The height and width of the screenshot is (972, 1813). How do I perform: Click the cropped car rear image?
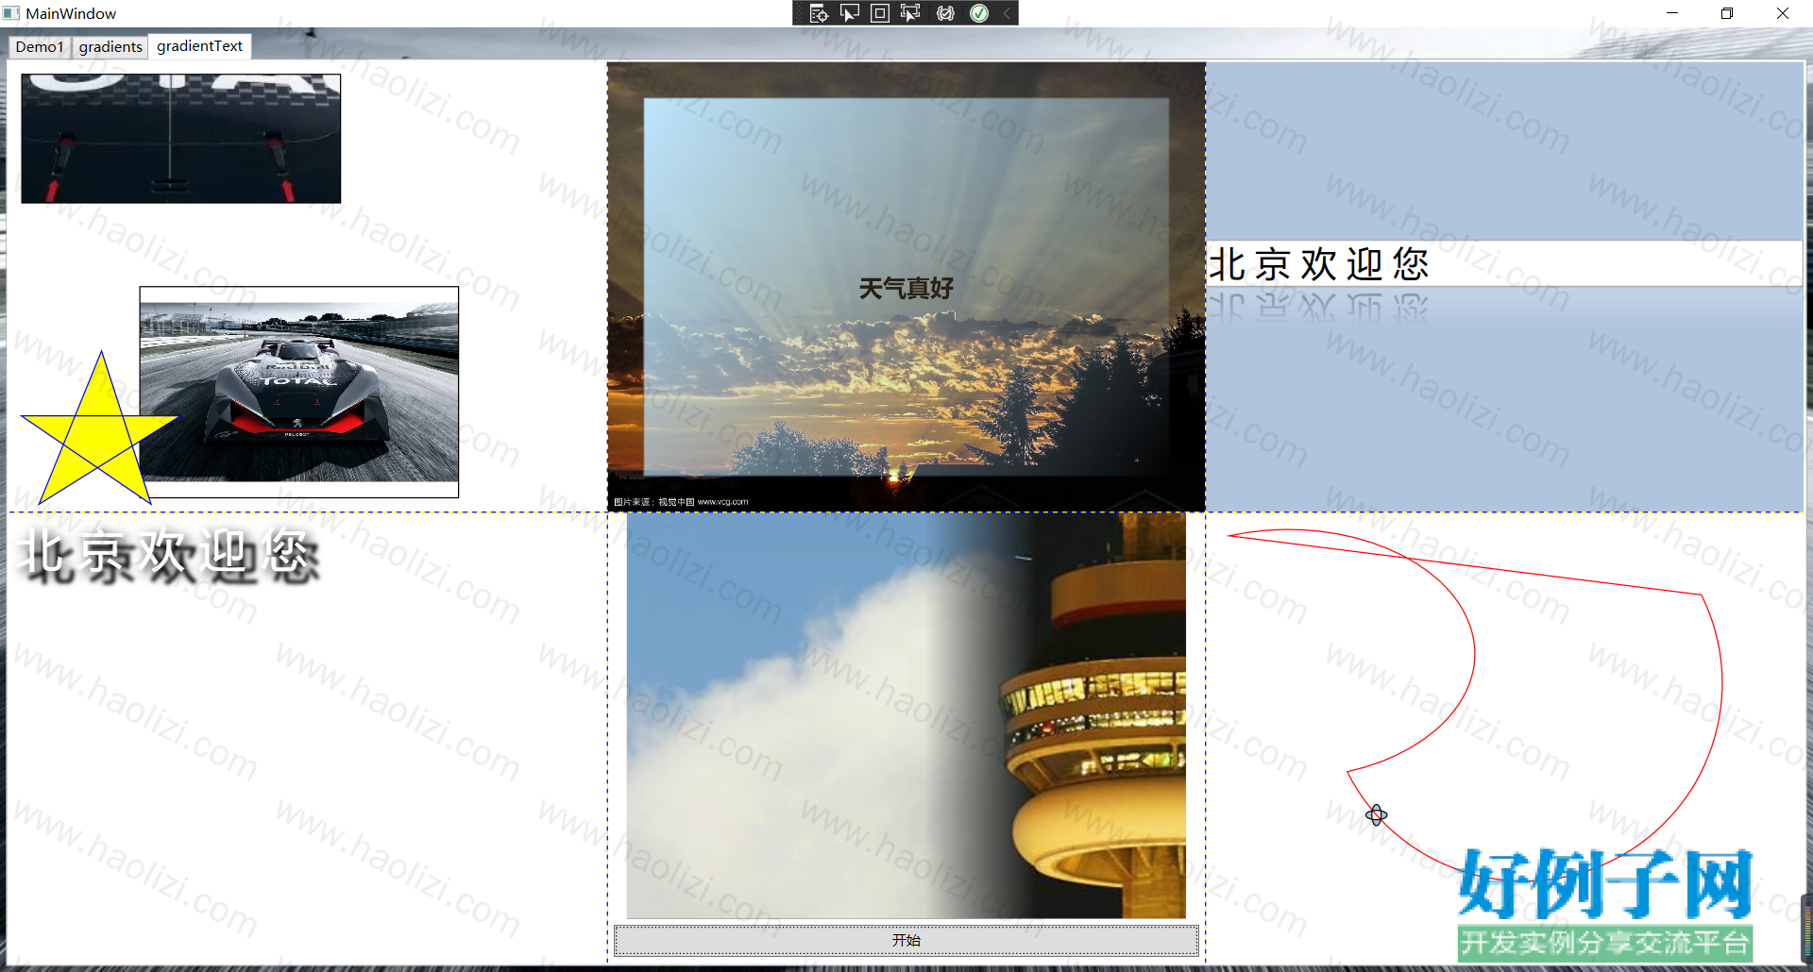pyautogui.click(x=181, y=139)
